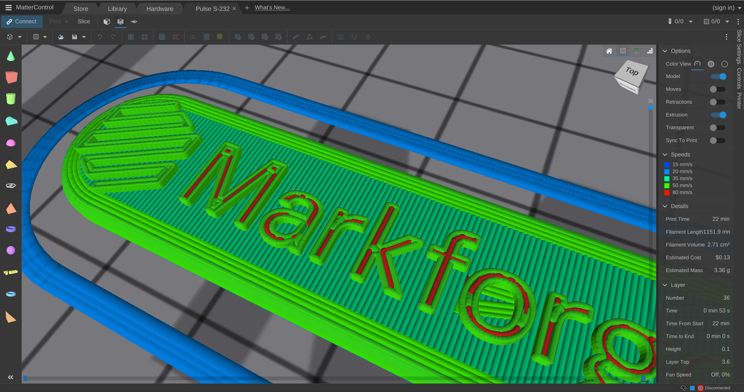Open the Library tab
The height and width of the screenshot is (392, 744).
click(x=117, y=9)
